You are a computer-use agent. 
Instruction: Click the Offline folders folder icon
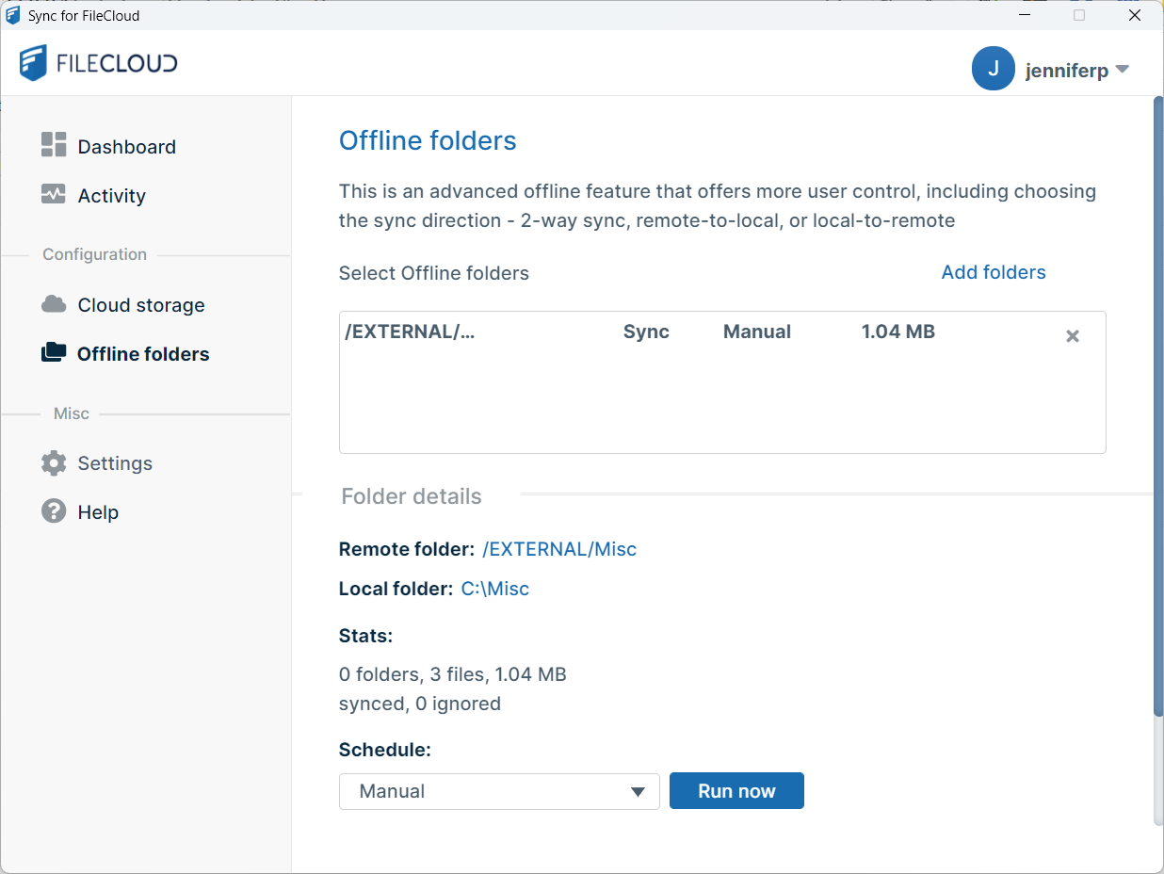(x=54, y=353)
